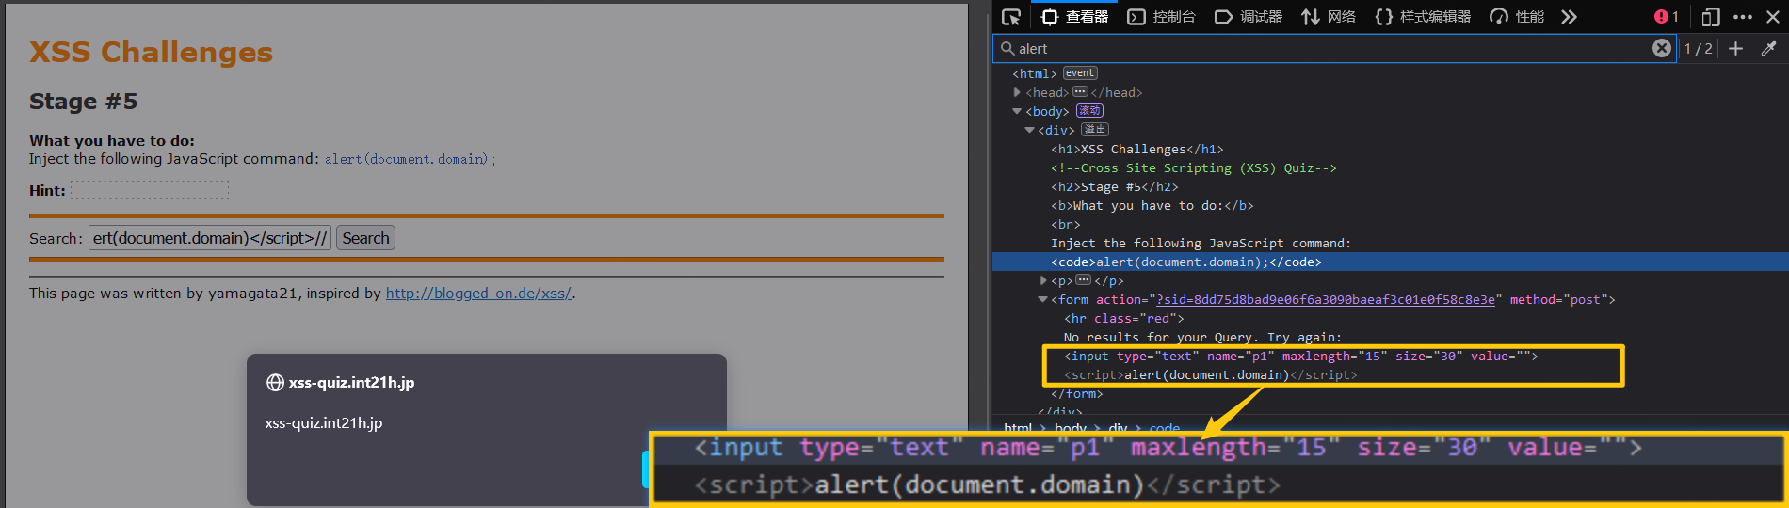The width and height of the screenshot is (1789, 508).
Task: Switch to the 网络 network tab
Action: [1329, 17]
